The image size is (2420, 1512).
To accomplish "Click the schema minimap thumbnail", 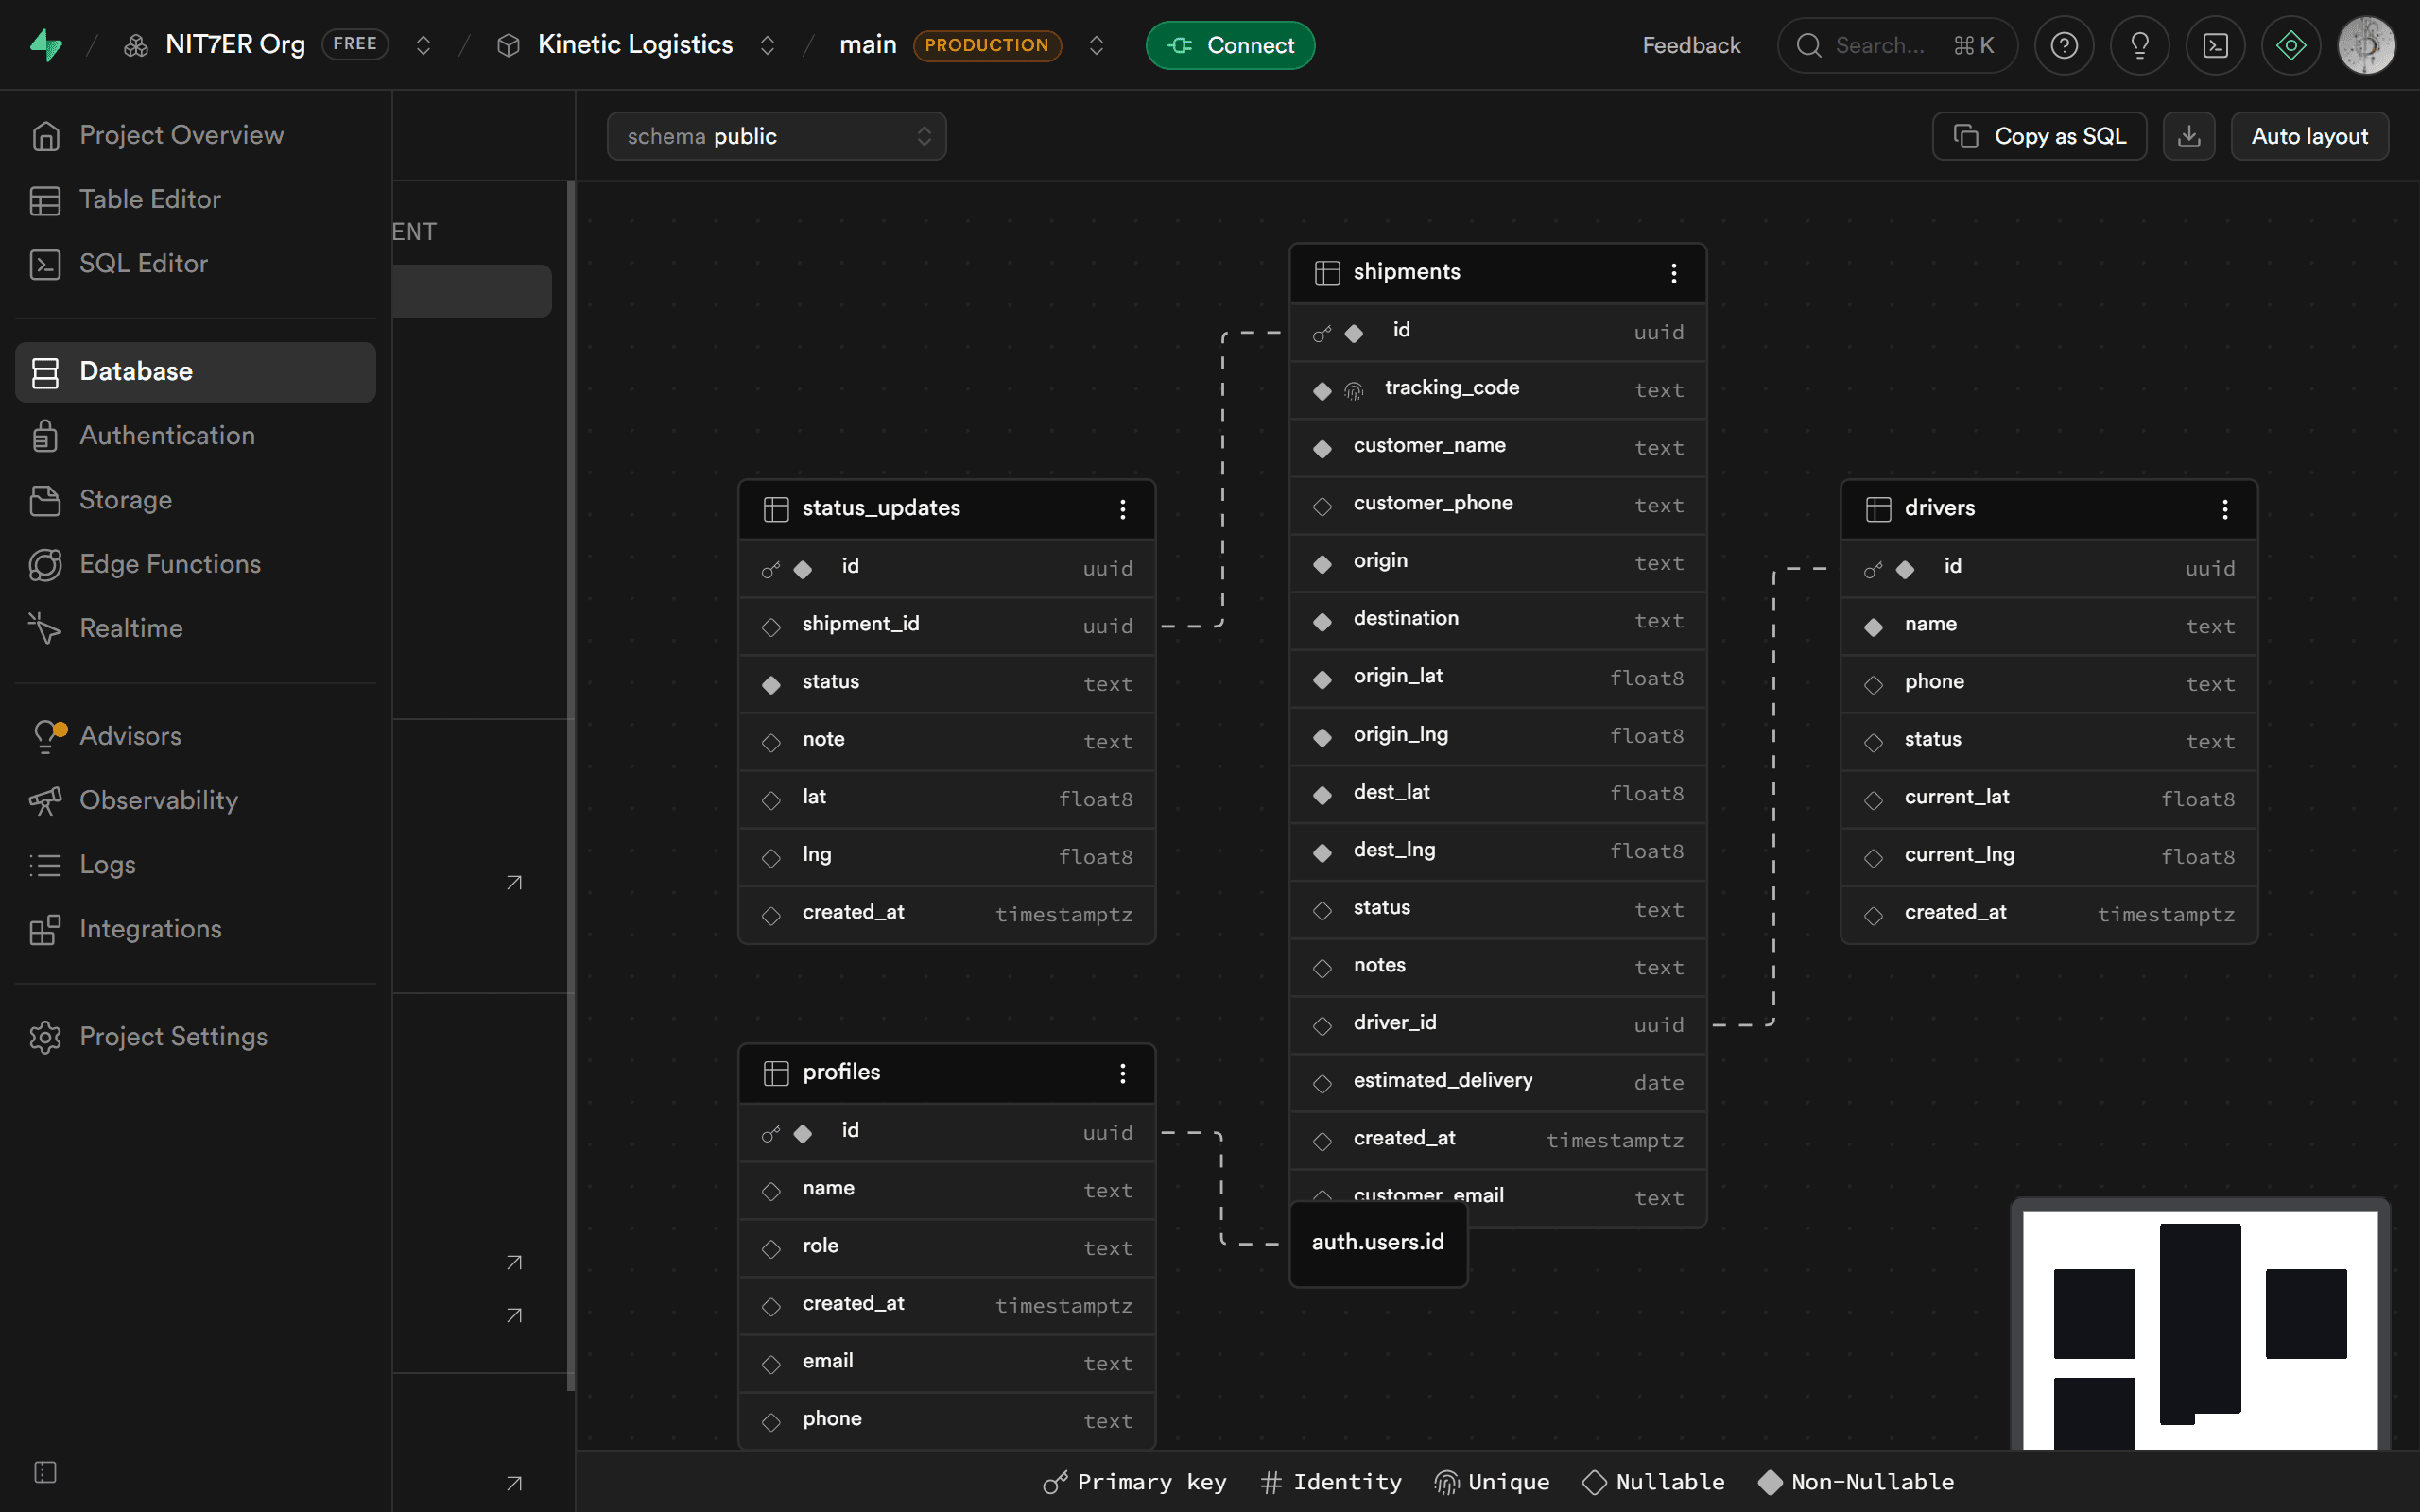I will [2200, 1325].
